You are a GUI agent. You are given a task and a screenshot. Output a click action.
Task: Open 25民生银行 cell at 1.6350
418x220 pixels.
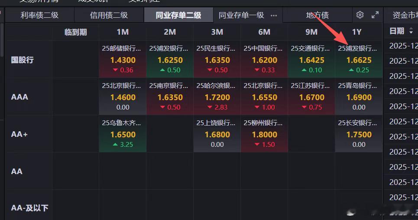(217, 59)
